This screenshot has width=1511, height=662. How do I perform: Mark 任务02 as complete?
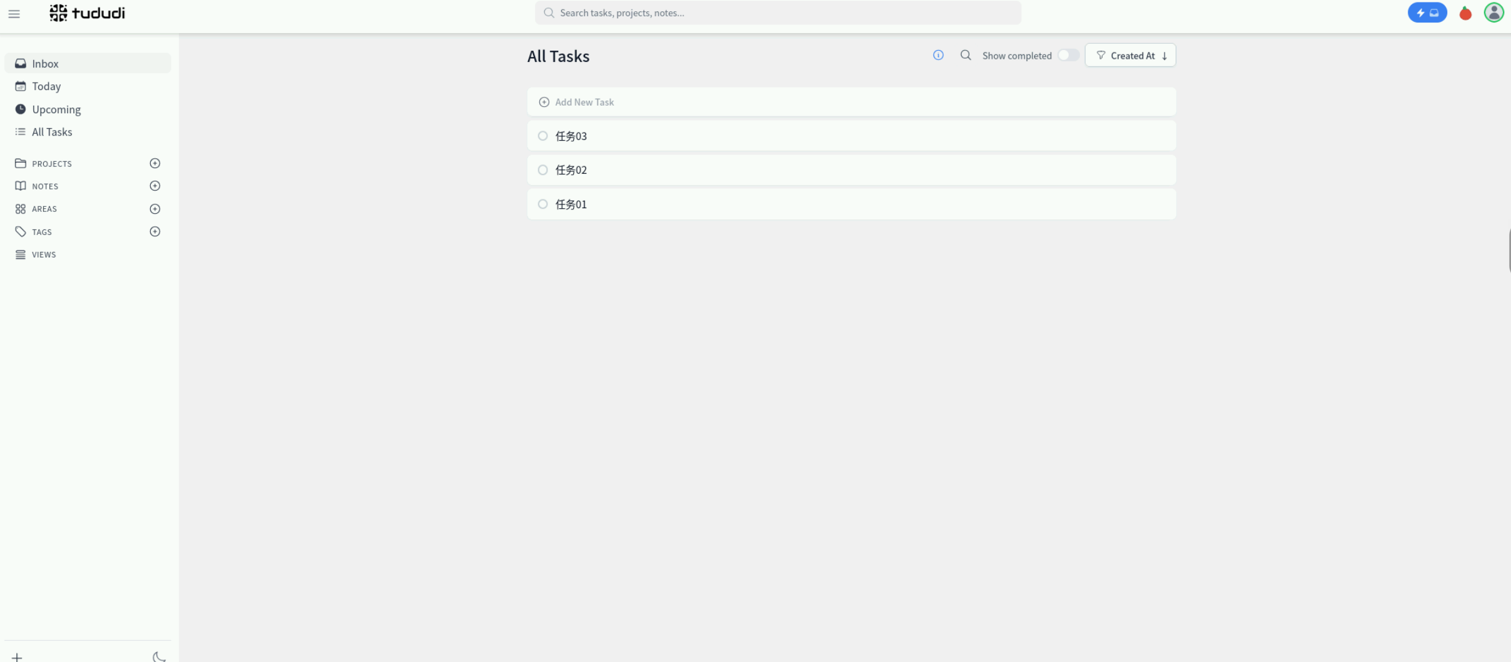click(542, 170)
